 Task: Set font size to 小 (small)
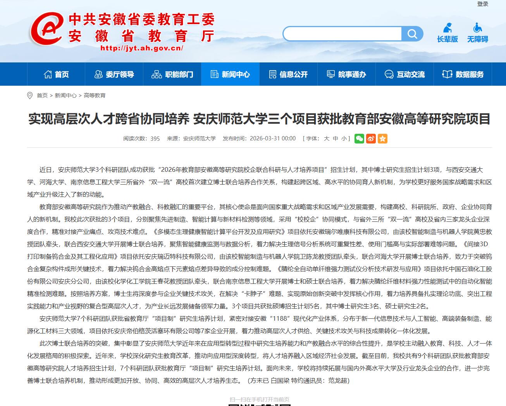(x=344, y=138)
